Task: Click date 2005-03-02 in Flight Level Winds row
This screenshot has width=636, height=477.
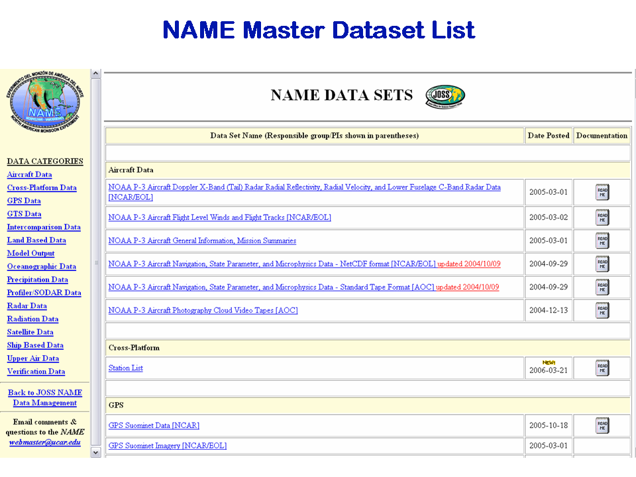Action: click(549, 217)
